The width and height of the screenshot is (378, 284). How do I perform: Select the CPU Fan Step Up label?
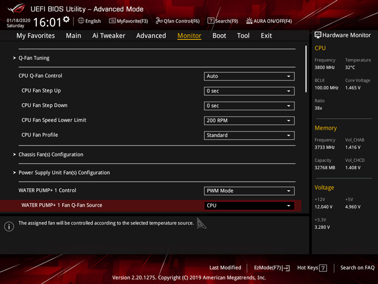pos(41,90)
